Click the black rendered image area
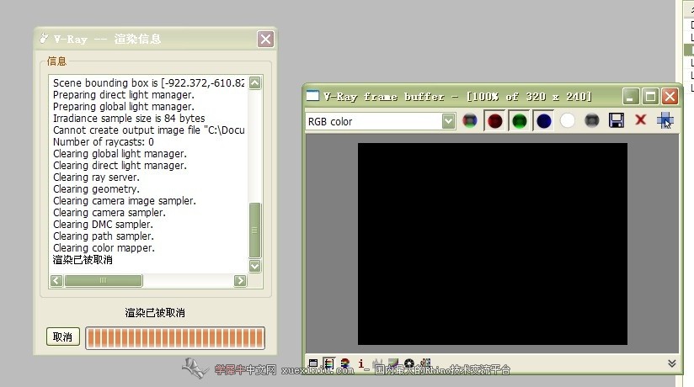Viewport: 694px width, 387px height. 492,244
